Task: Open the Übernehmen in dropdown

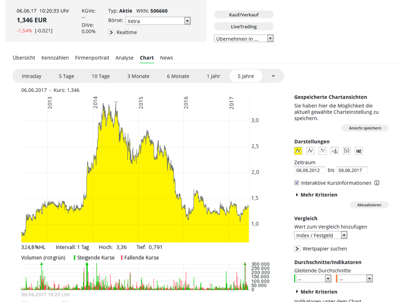Action: click(270, 38)
